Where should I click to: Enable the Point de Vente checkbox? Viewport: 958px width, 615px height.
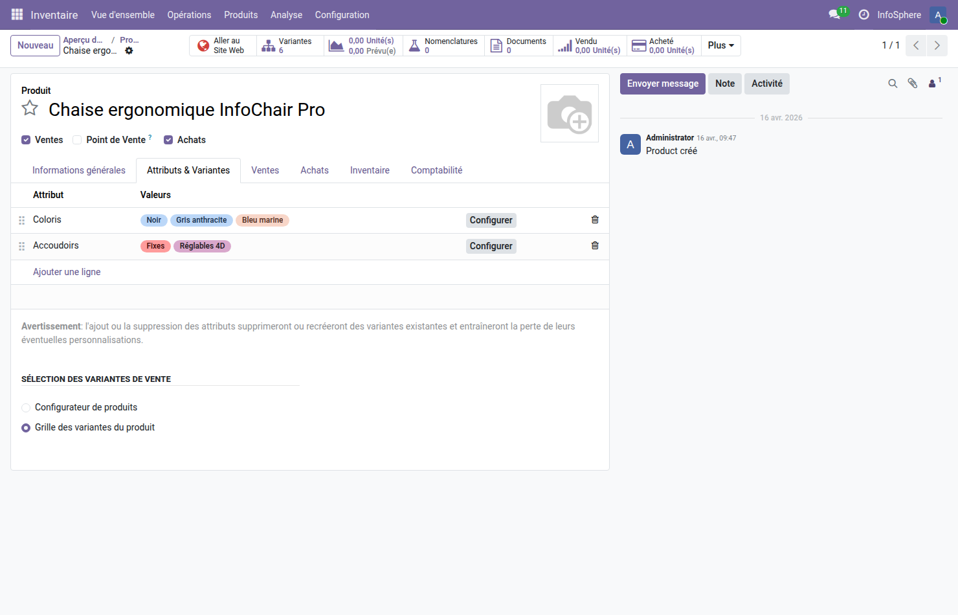77,139
